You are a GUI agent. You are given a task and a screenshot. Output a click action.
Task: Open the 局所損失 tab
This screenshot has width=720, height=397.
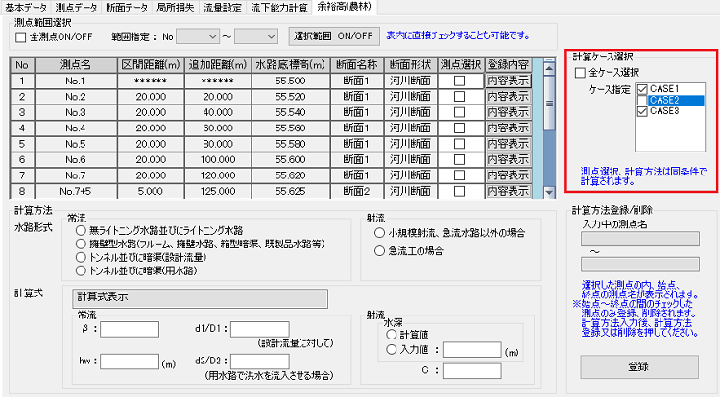163,7
